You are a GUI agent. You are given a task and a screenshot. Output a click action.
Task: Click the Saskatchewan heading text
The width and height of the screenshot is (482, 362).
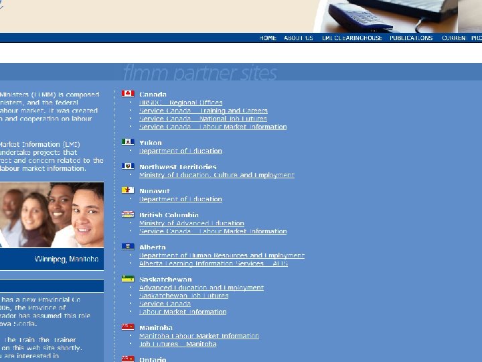click(166, 280)
